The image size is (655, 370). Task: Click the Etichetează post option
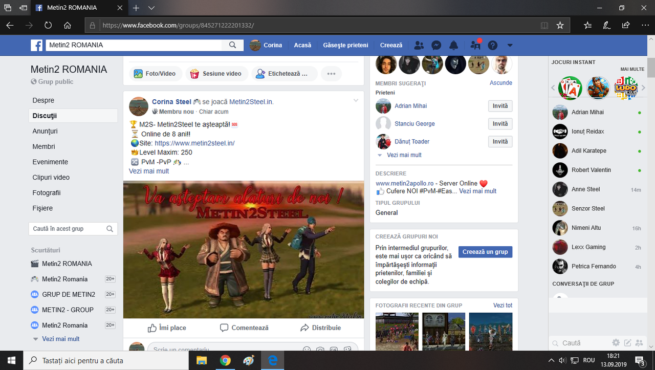point(284,74)
